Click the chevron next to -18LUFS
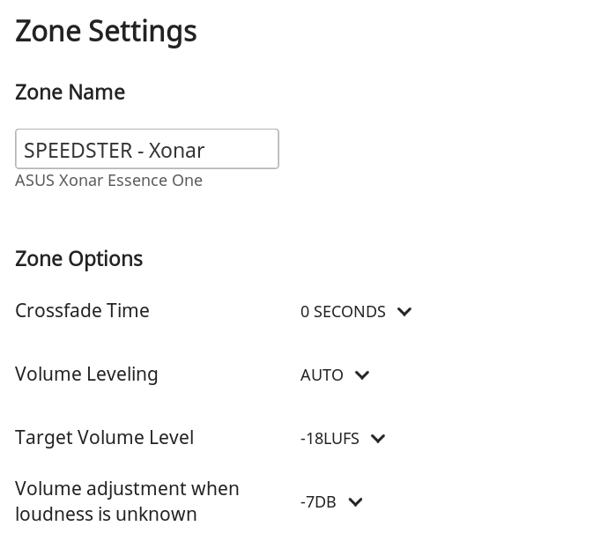Viewport: 593px width, 541px height. click(x=378, y=439)
